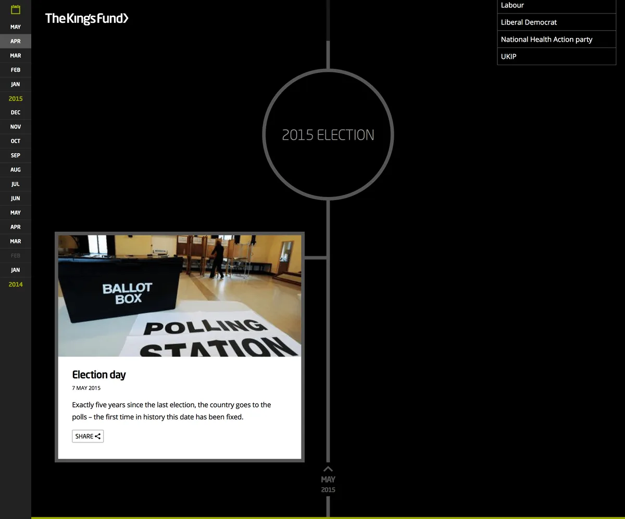Jump to AUG in the month sidebar
This screenshot has width=625, height=519.
coord(16,170)
